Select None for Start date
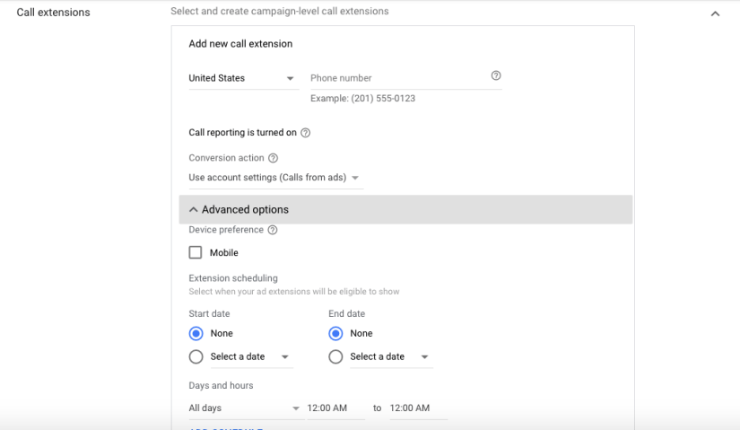 click(196, 333)
